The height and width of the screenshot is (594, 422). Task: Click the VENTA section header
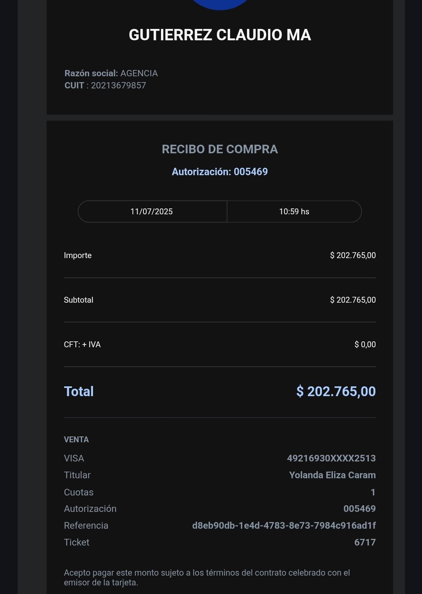coord(76,440)
